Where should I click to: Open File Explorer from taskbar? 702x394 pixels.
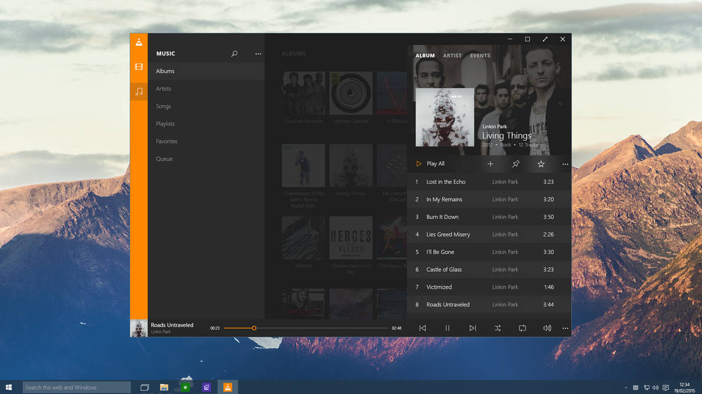click(x=164, y=388)
